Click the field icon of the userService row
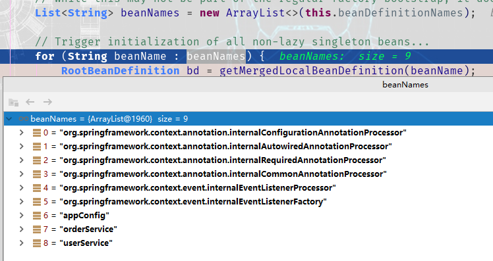The image size is (493, 261). click(37, 243)
